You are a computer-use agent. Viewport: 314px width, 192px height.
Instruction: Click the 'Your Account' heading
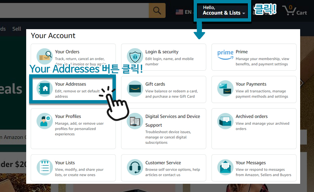(53, 35)
